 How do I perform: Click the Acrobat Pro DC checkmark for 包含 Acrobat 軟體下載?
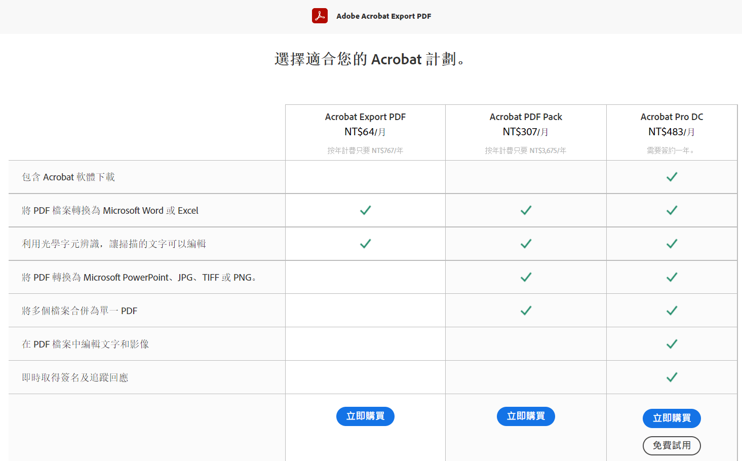(x=672, y=177)
